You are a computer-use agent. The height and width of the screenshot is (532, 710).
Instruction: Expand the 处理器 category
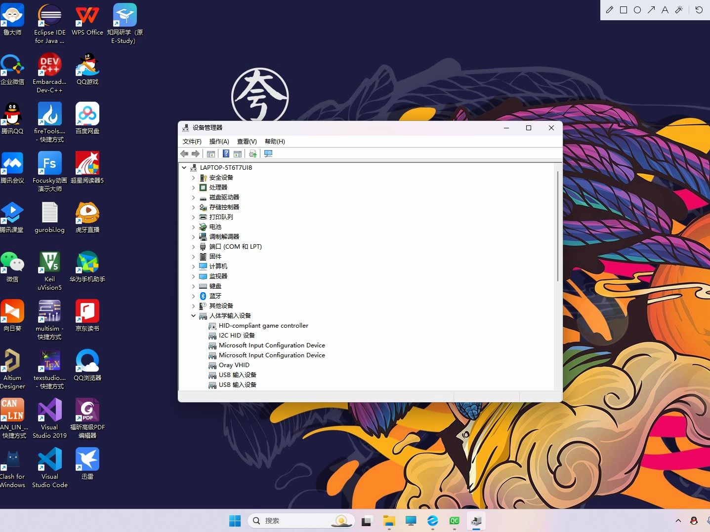[193, 188]
